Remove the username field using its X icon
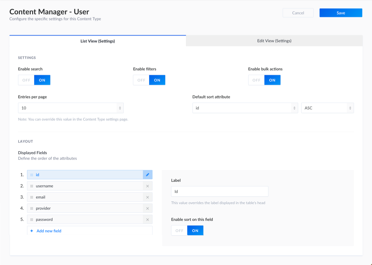Image resolution: width=372 pixels, height=265 pixels. coord(148,186)
